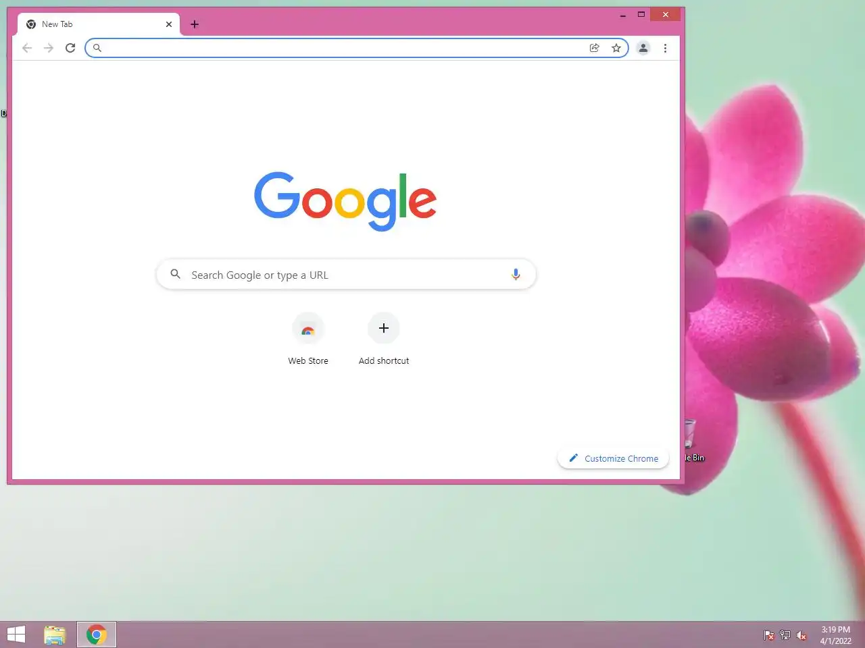
Task: Reload the current page
Action: tap(70, 48)
